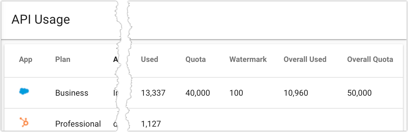Click the partially hidden column header starting with A
Image resolution: width=408 pixels, height=132 pixels.
[115, 59]
